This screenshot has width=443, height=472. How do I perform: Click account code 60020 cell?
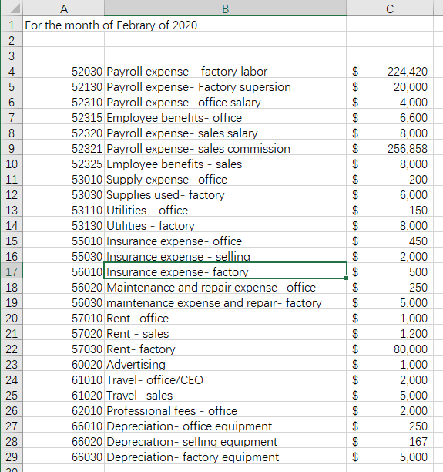pyautogui.click(x=63, y=364)
